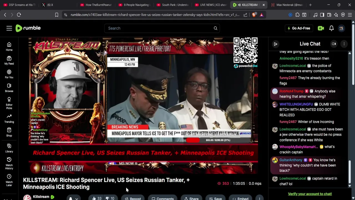The height and width of the screenshot is (200, 355).
Task: Open Watch Later in the sidebar
Action: [x=9, y=180]
